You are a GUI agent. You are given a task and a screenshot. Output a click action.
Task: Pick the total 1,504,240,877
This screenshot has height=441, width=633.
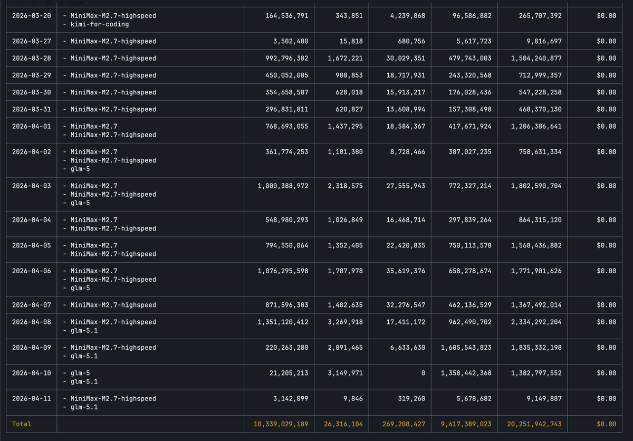pyautogui.click(x=536, y=58)
